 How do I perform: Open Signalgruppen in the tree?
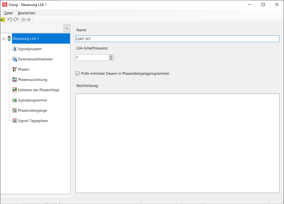(x=30, y=49)
